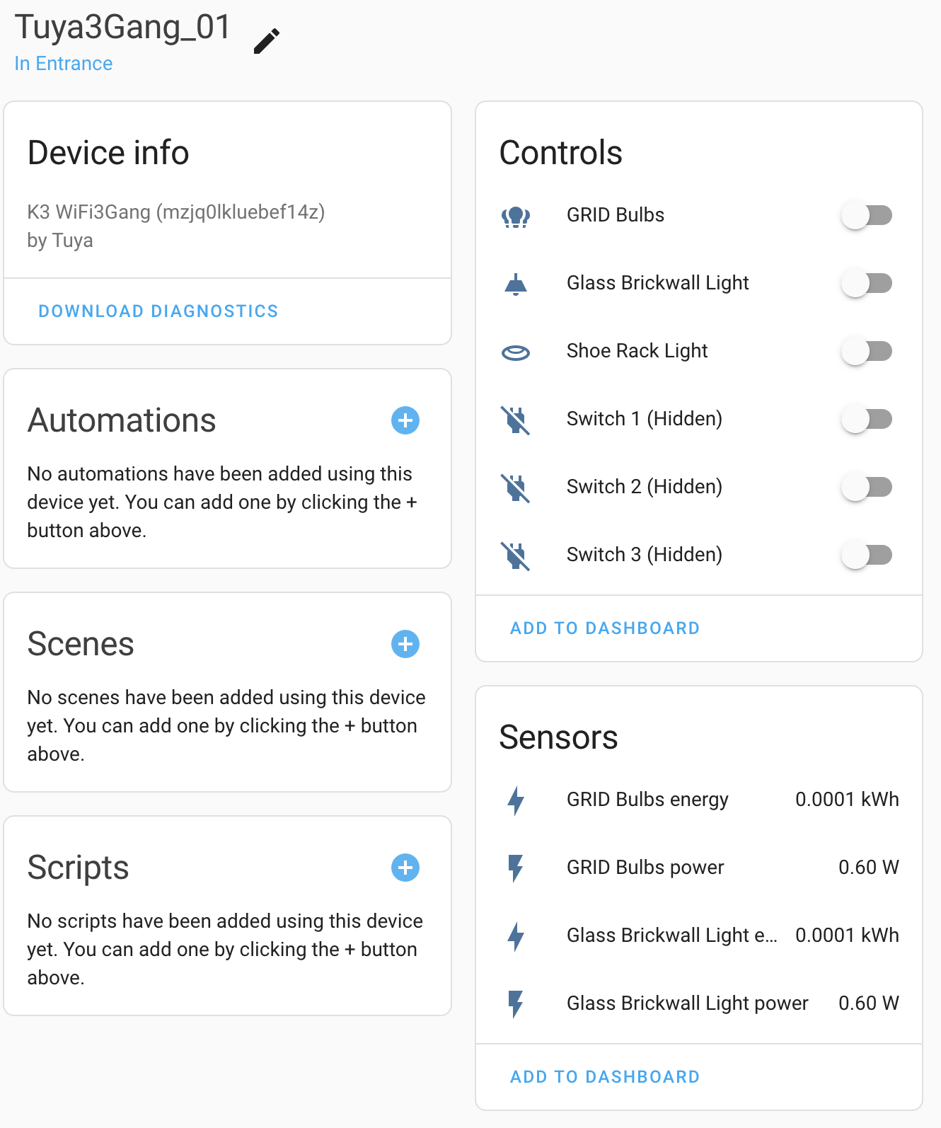The width and height of the screenshot is (941, 1128).
Task: Turn on GRID Bulbs
Action: pos(867,216)
